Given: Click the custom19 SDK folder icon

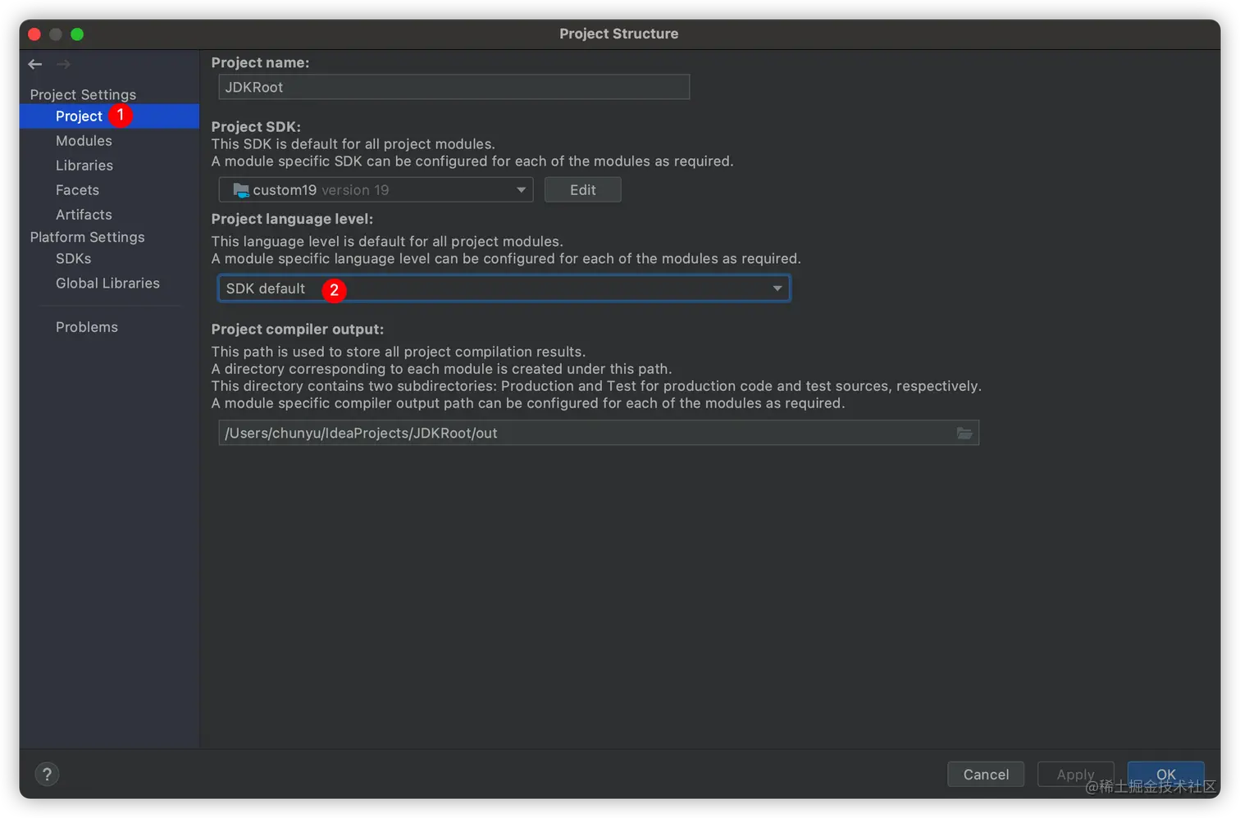Looking at the screenshot, I should (240, 190).
